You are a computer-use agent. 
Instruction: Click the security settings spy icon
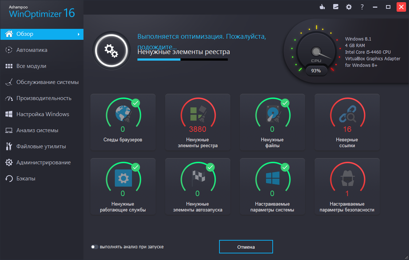pos(347,178)
